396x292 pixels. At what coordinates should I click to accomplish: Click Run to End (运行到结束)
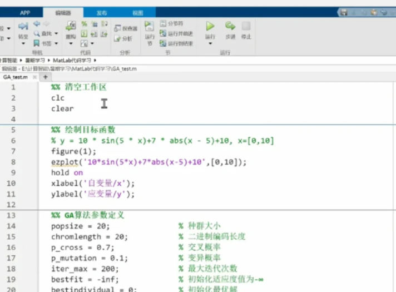tap(176, 43)
